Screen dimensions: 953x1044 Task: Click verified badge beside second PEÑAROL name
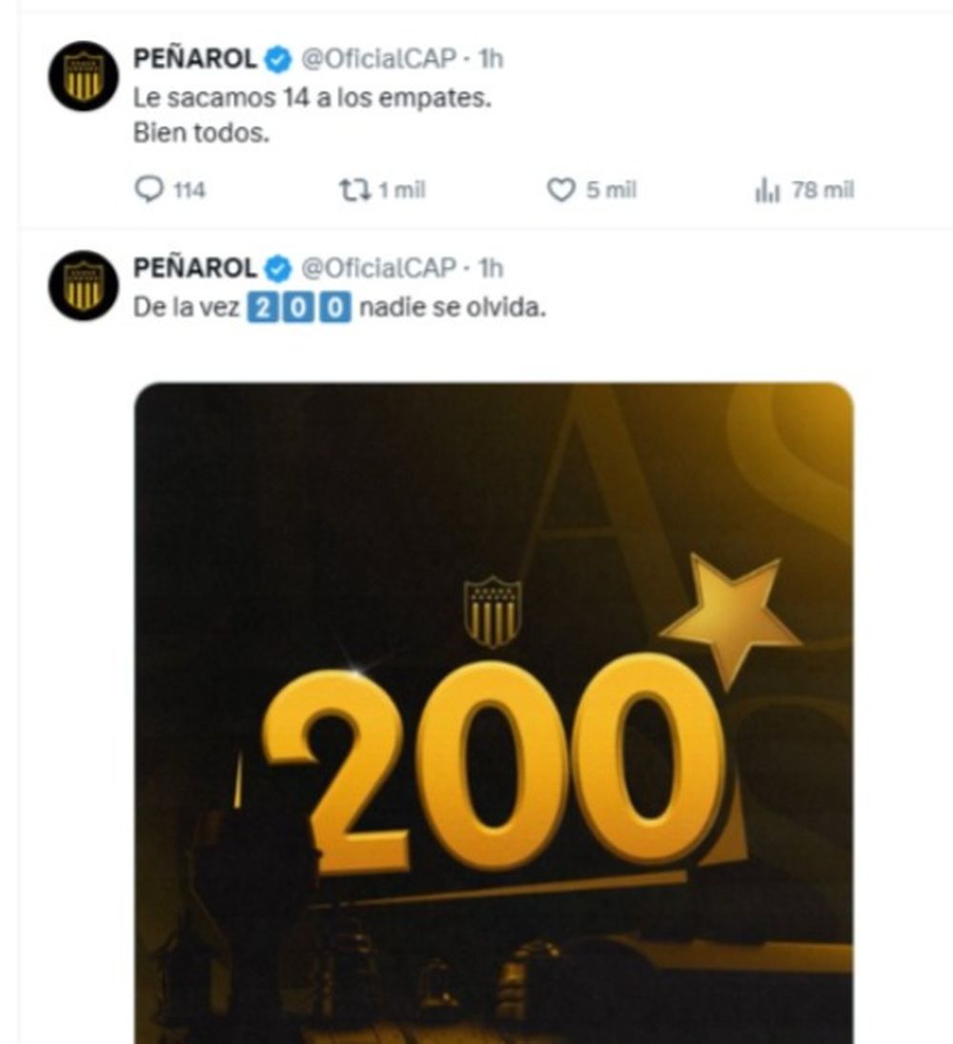pyautogui.click(x=278, y=269)
